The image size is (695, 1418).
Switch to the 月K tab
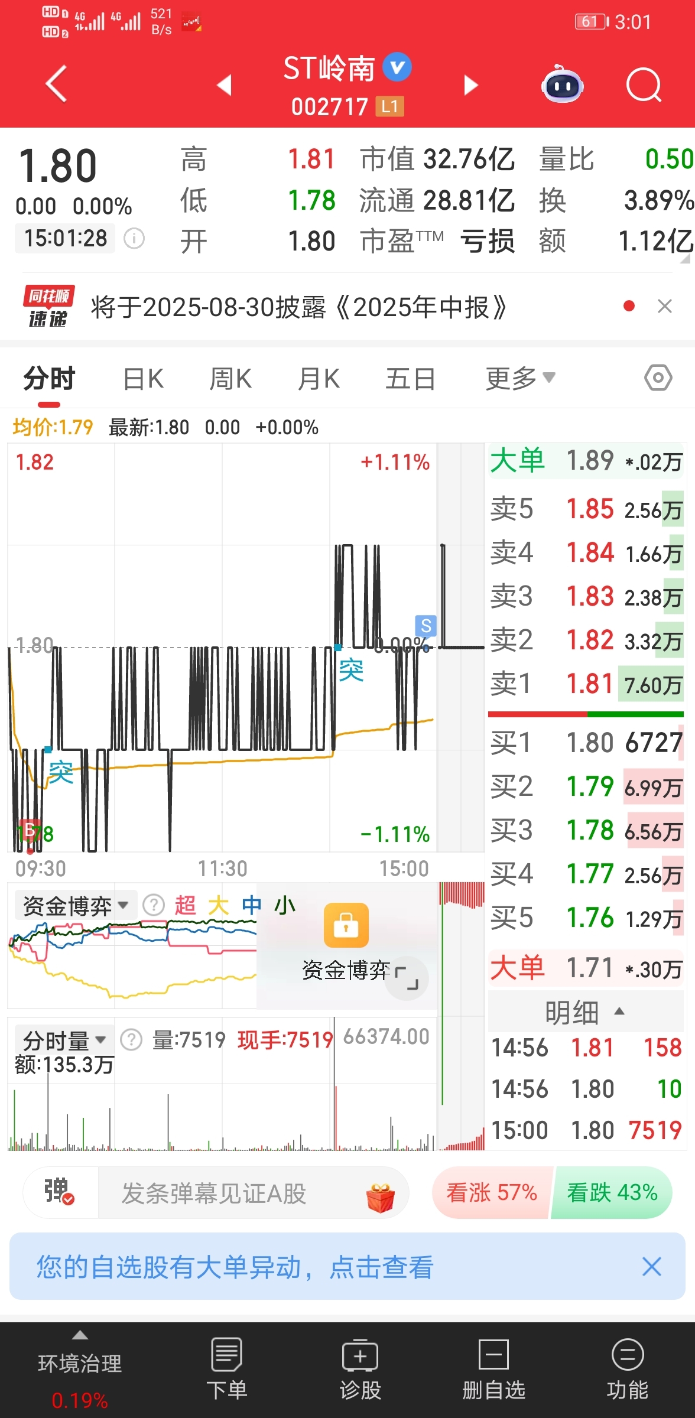[319, 379]
